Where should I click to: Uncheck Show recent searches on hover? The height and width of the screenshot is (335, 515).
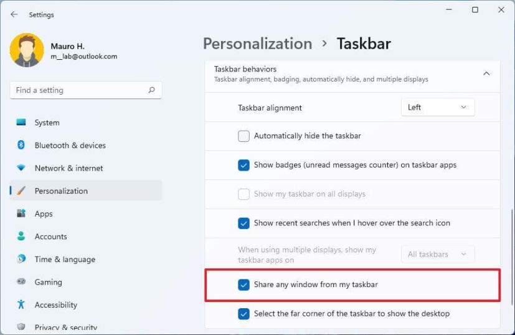pos(243,223)
